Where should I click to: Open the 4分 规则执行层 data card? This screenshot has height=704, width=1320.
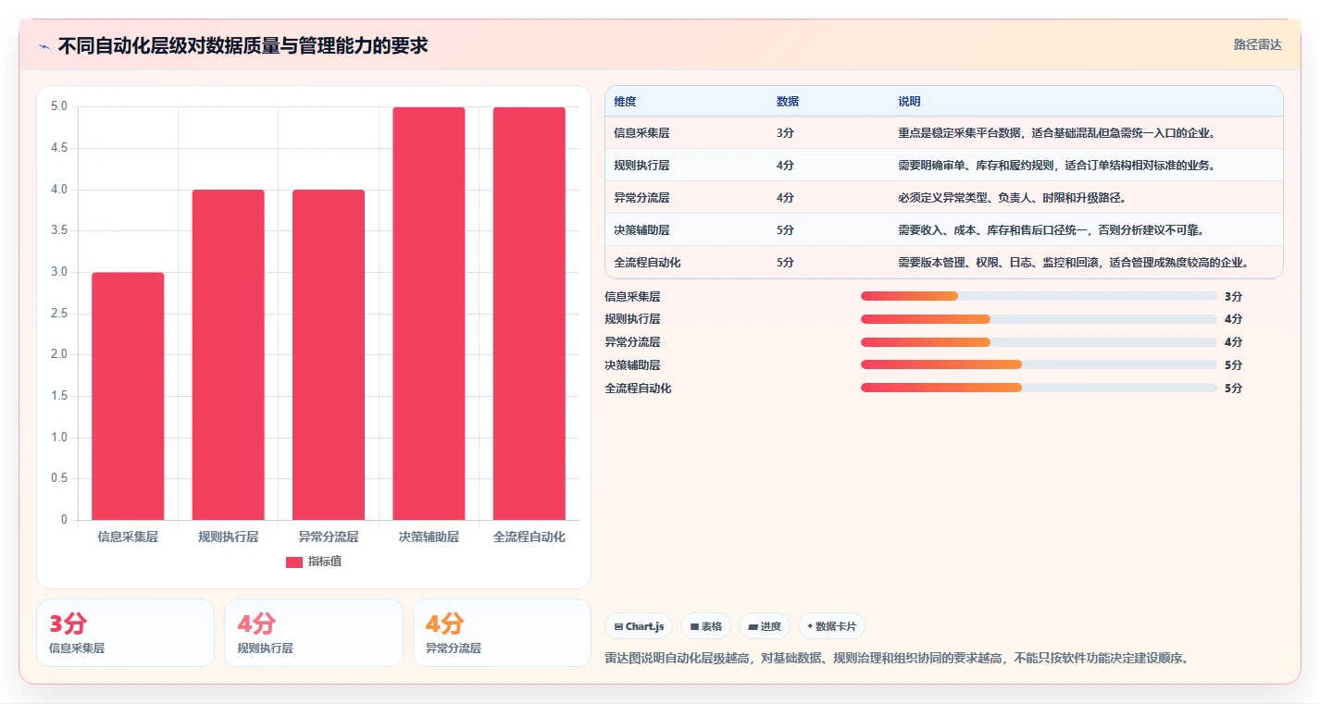click(314, 633)
